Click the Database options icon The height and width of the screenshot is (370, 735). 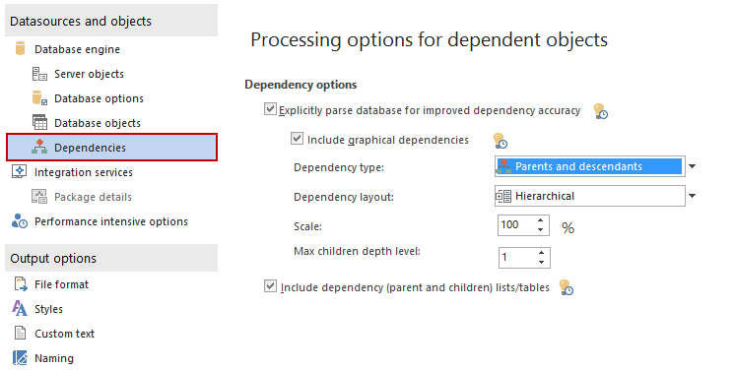point(39,98)
